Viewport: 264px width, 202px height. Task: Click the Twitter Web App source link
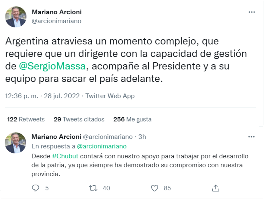(110, 96)
